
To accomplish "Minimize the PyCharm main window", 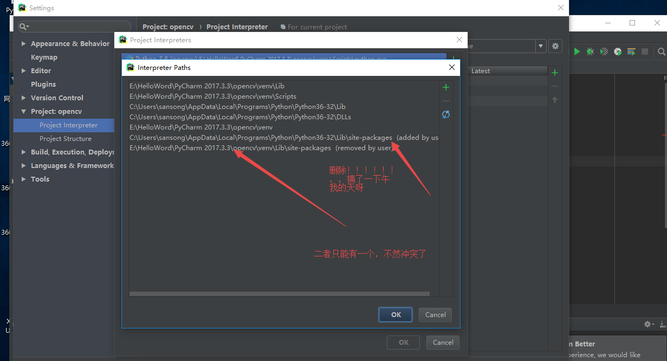I will coord(607,23).
